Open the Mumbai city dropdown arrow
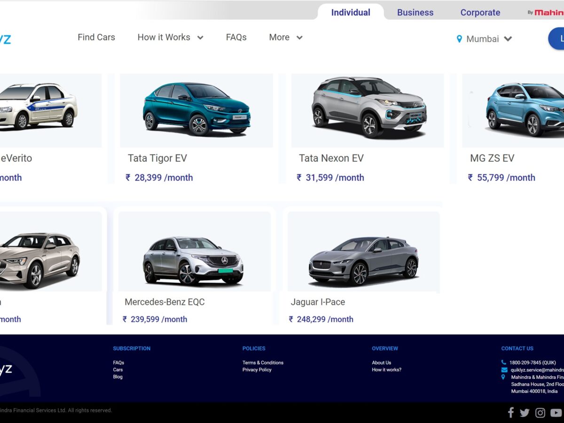 (508, 39)
